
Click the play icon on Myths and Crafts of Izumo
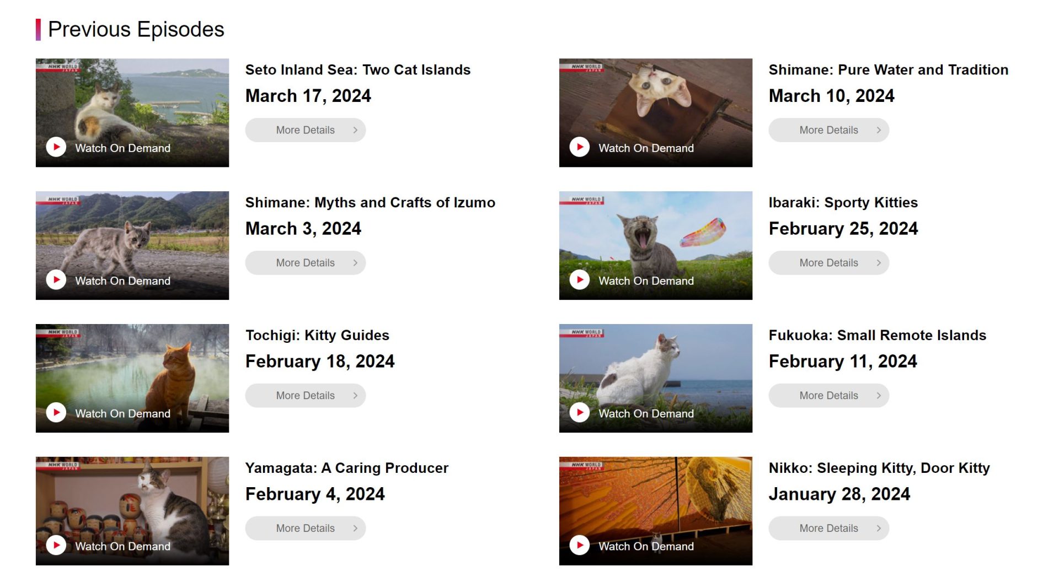pos(56,280)
